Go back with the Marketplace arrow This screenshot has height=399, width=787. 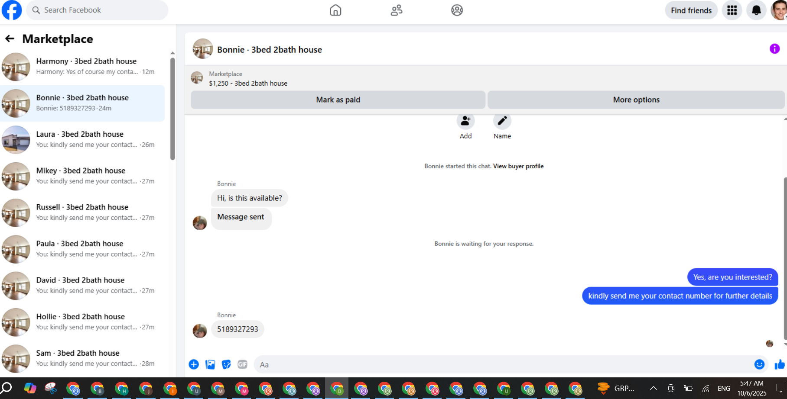point(10,39)
